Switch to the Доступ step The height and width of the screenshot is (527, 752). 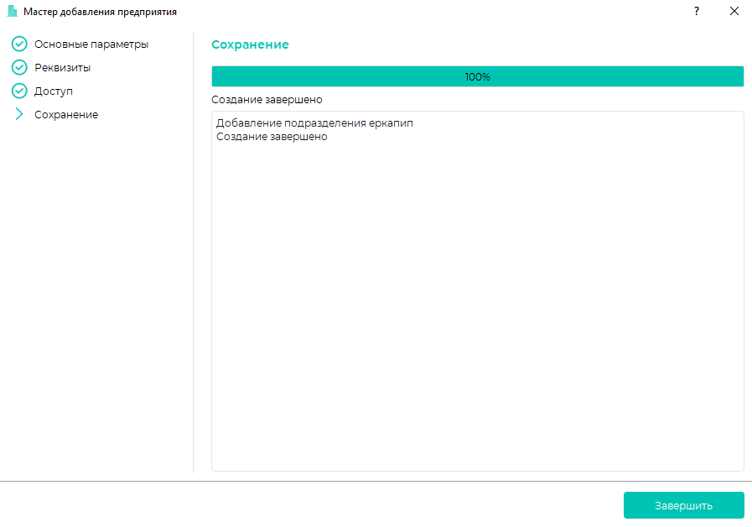click(x=53, y=91)
